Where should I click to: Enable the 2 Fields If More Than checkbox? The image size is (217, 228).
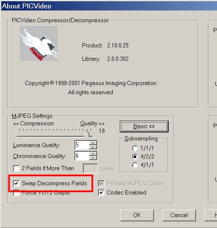click(16, 168)
